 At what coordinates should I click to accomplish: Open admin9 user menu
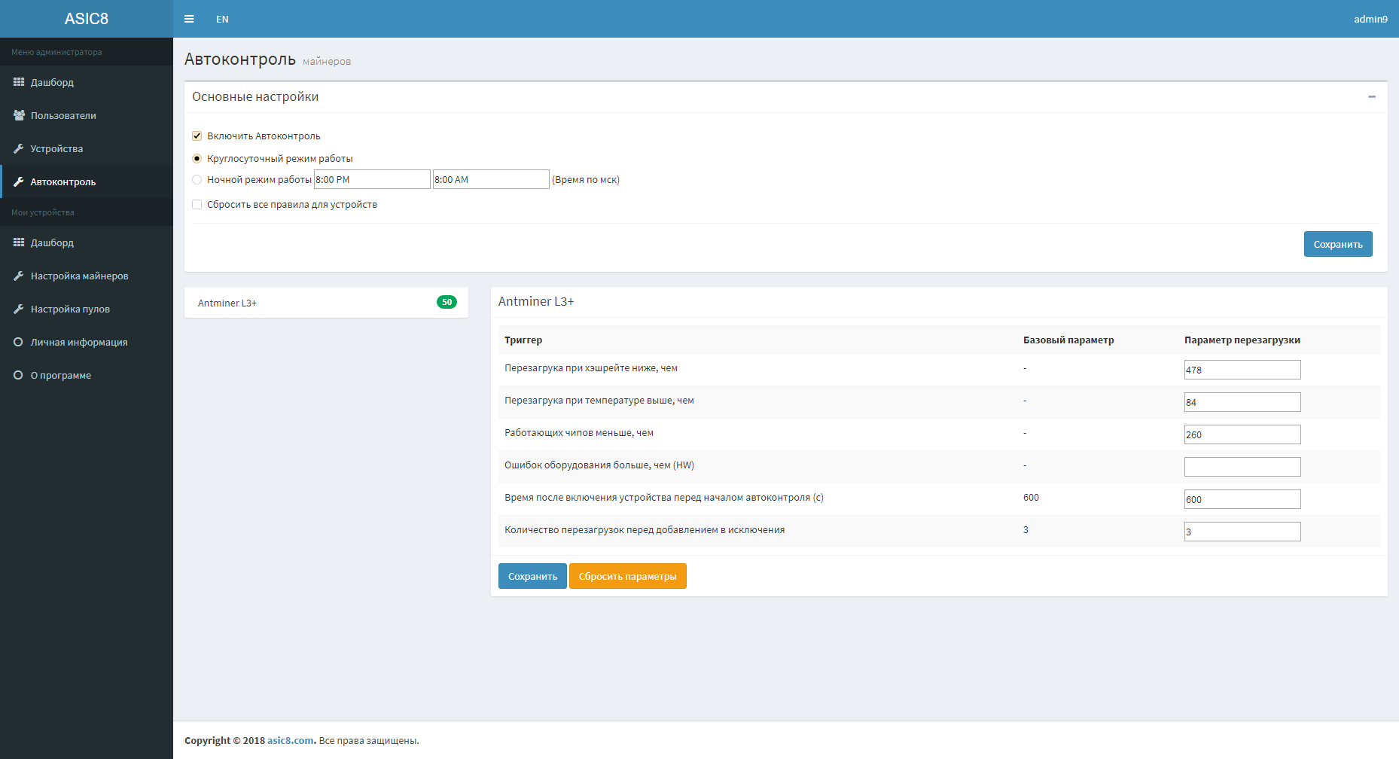1370,19
